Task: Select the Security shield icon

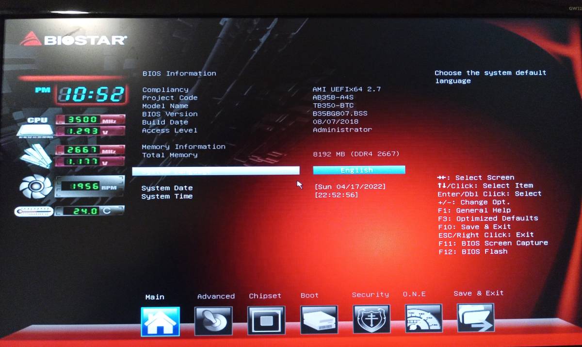Action: (x=371, y=320)
